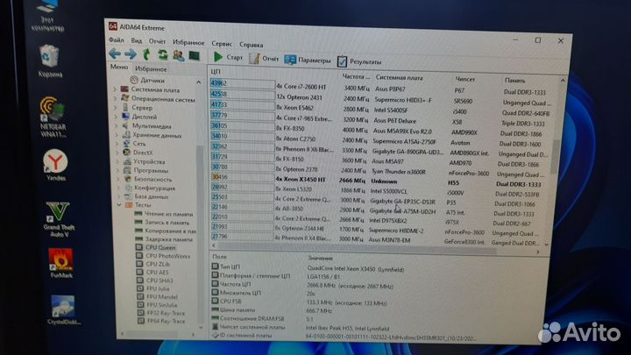Open the Сервис menu
The image size is (631, 355).
[222, 43]
